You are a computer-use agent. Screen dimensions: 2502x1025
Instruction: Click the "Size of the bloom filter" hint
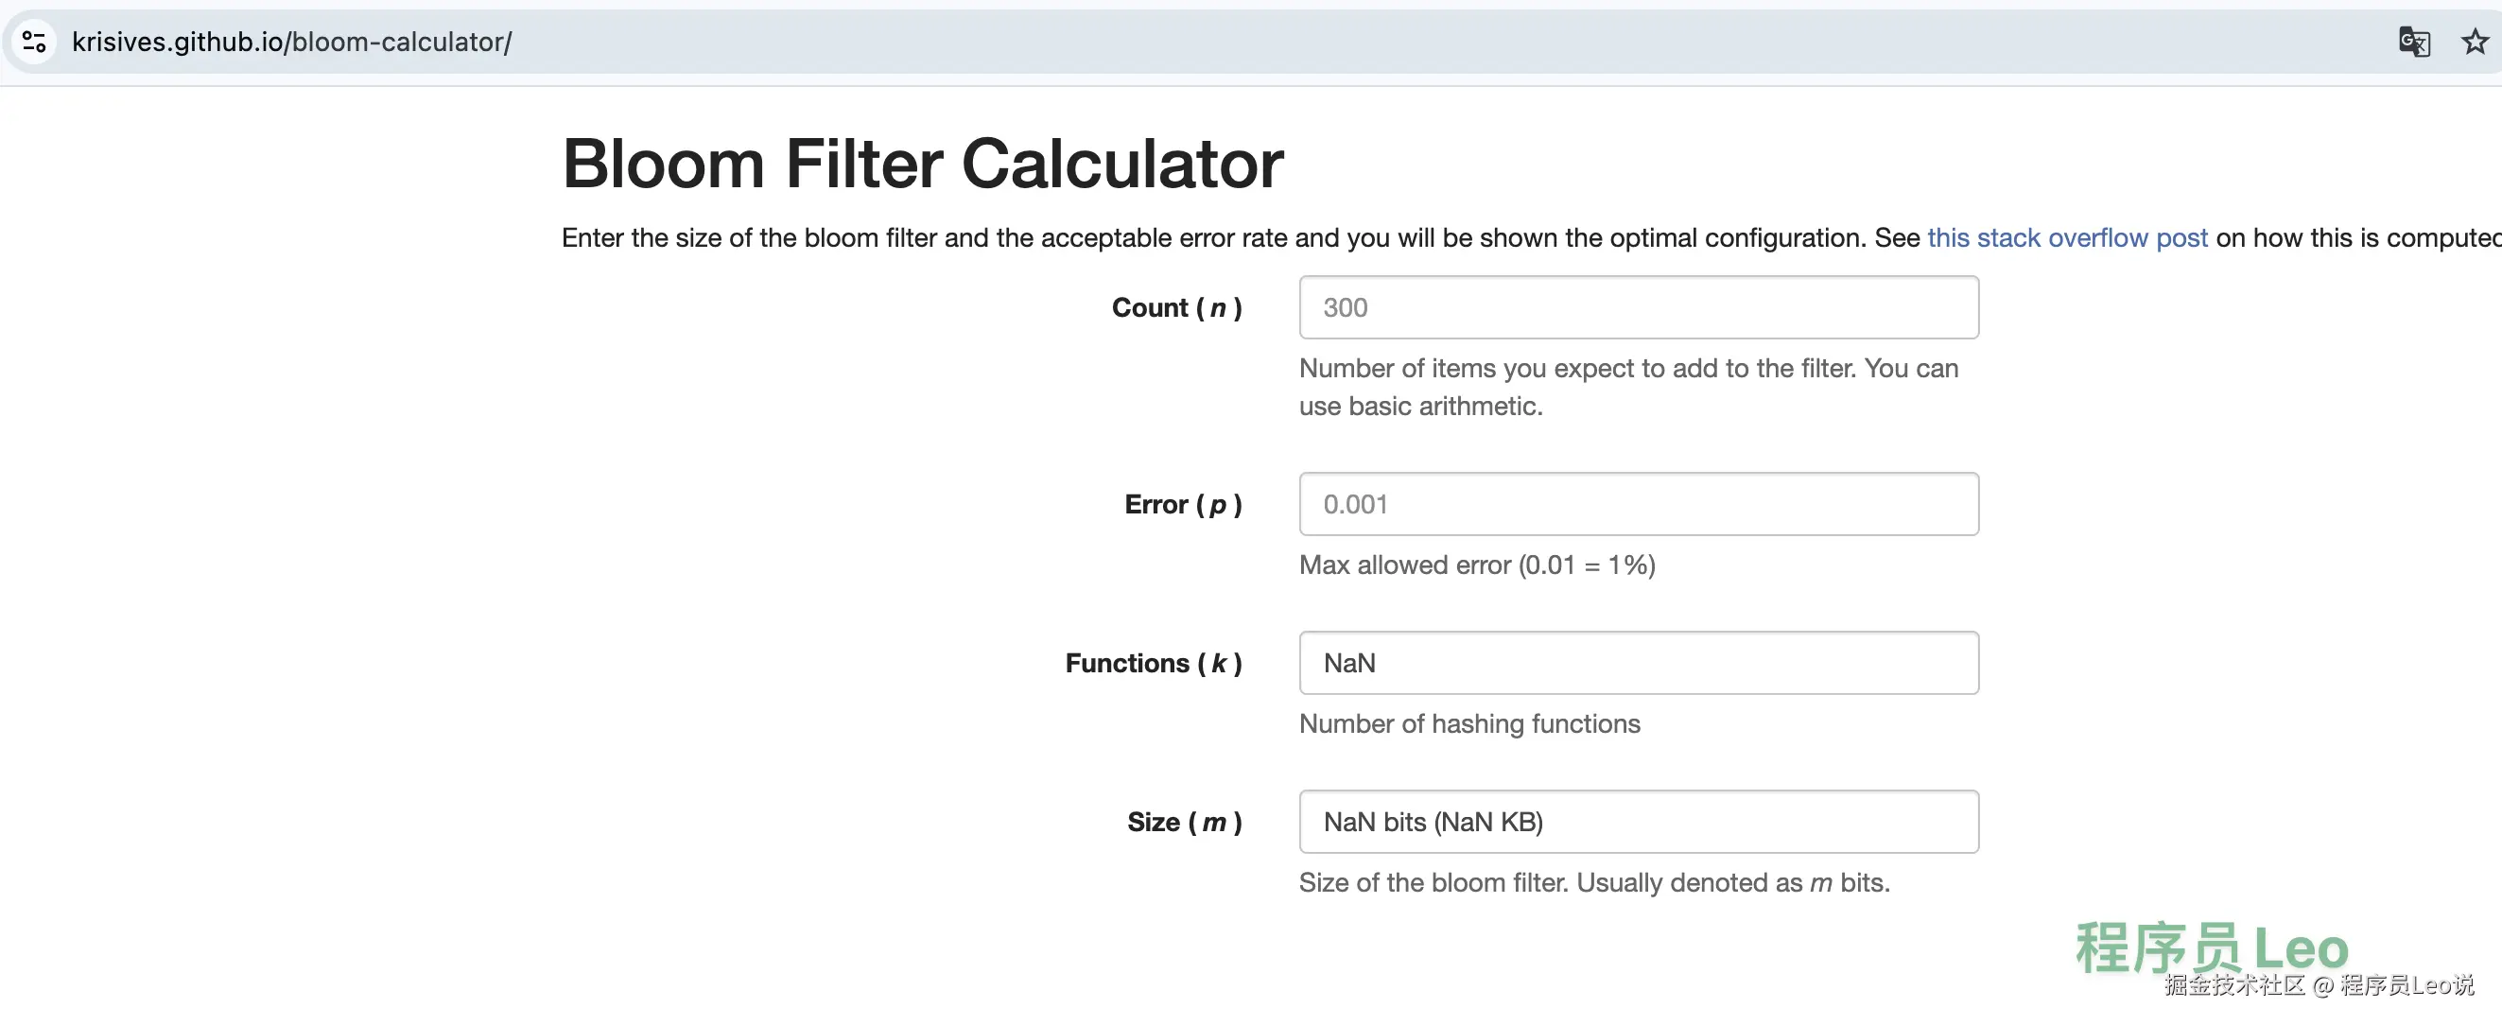[x=1593, y=883]
